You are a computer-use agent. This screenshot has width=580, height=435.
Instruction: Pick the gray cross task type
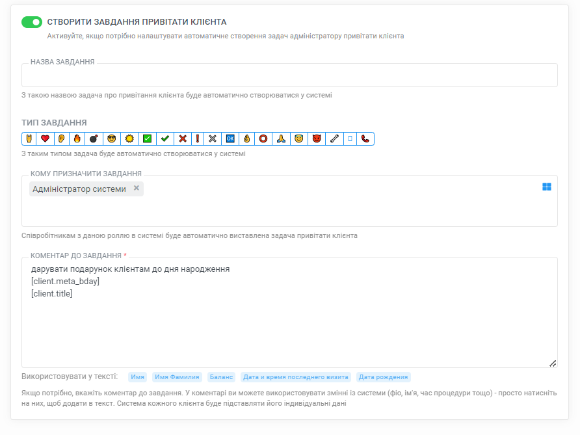[213, 138]
